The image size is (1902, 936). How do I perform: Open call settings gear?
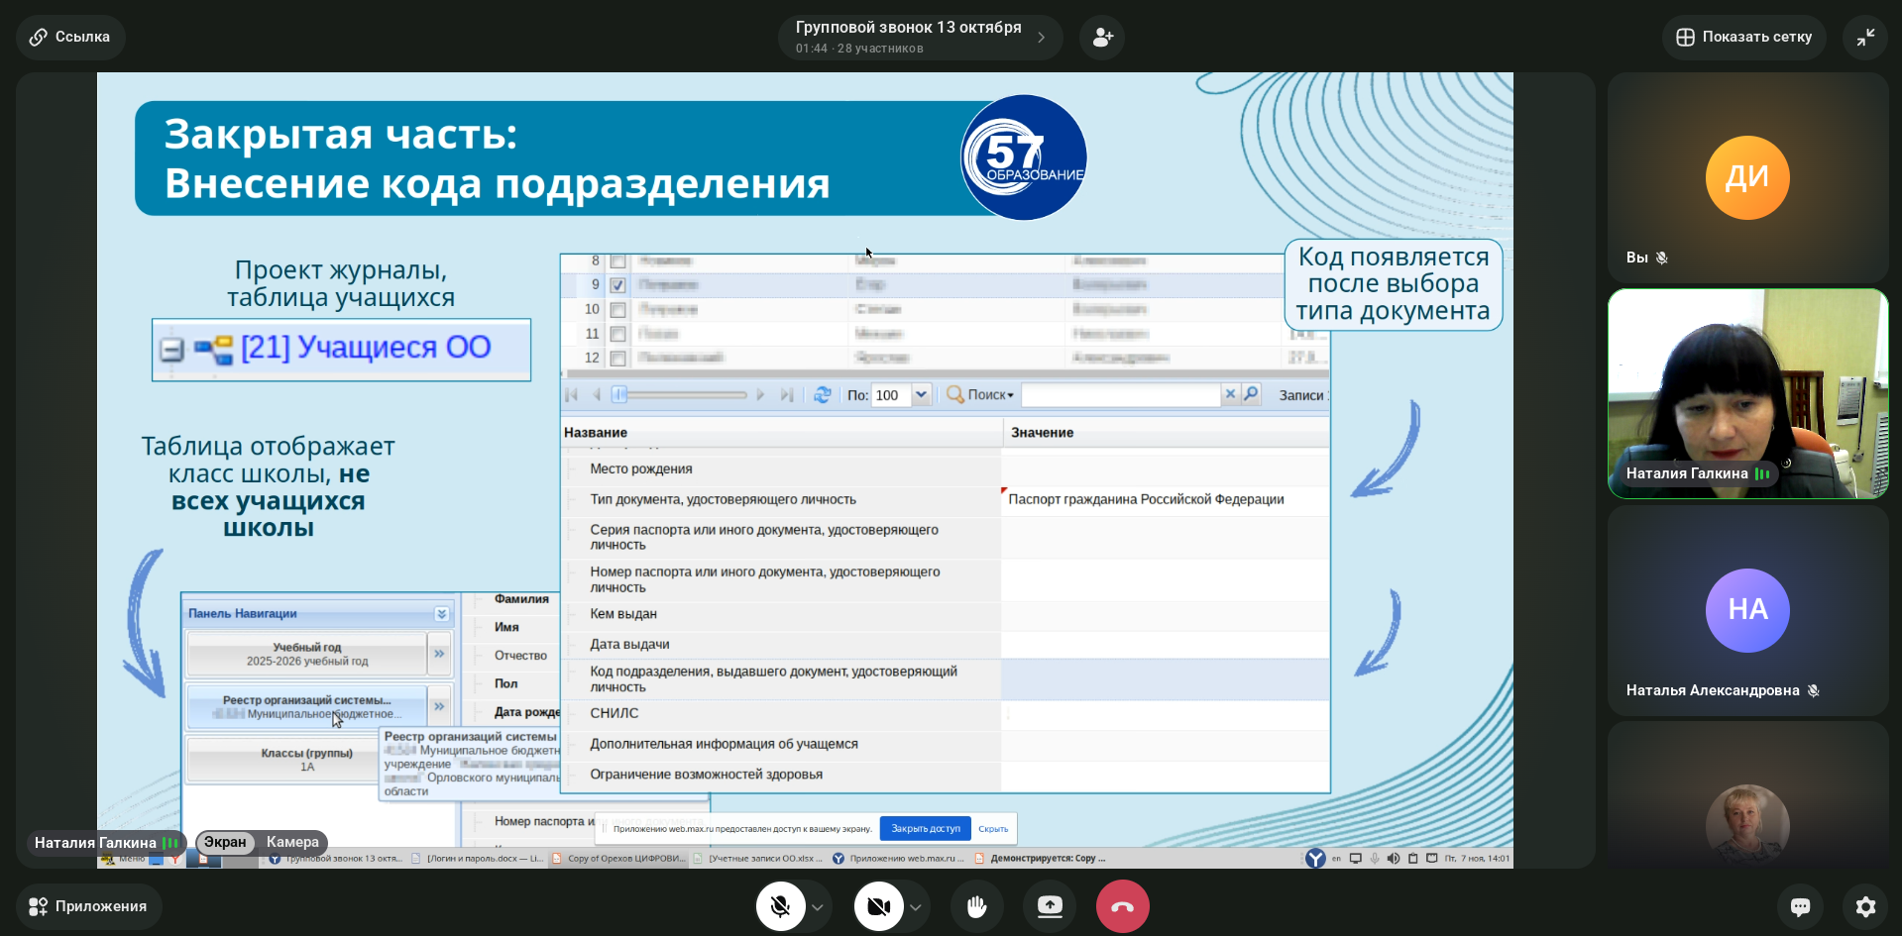[1865, 906]
